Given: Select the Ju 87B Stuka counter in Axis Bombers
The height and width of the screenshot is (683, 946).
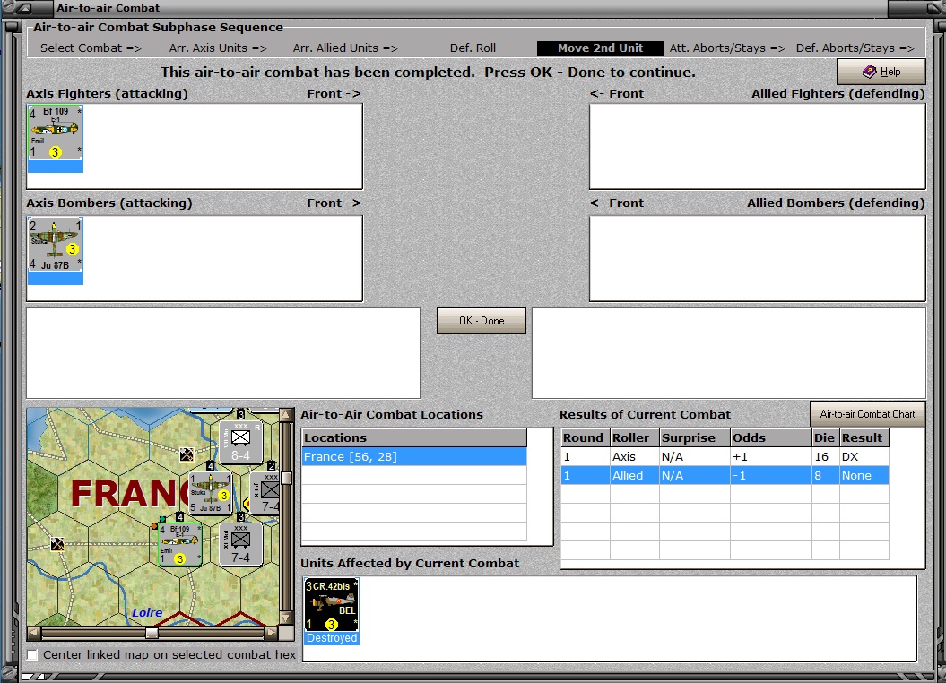Looking at the screenshot, I should point(55,245).
